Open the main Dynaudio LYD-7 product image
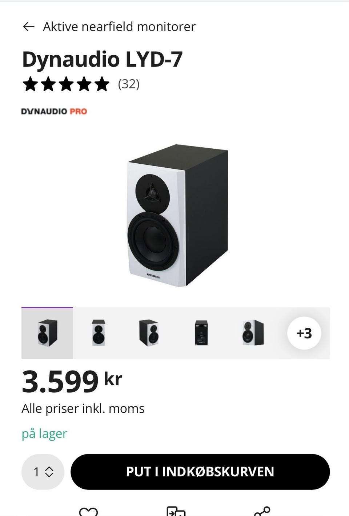The height and width of the screenshot is (516, 349). pos(178,216)
